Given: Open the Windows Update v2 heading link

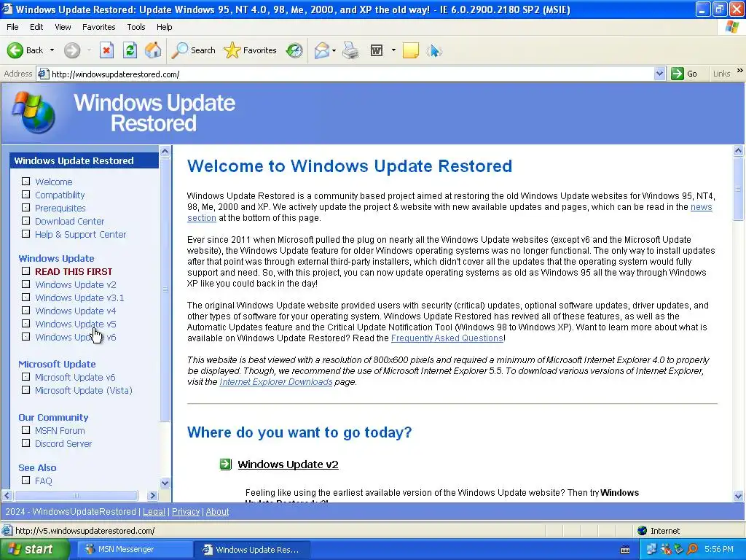Looking at the screenshot, I should tap(288, 464).
